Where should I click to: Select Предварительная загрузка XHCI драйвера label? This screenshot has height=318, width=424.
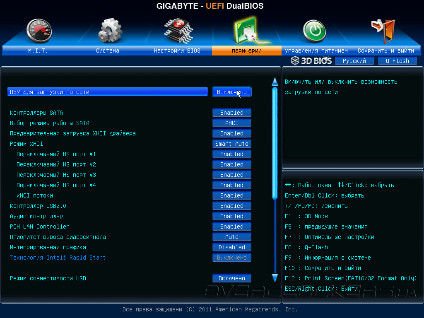[x=73, y=133]
